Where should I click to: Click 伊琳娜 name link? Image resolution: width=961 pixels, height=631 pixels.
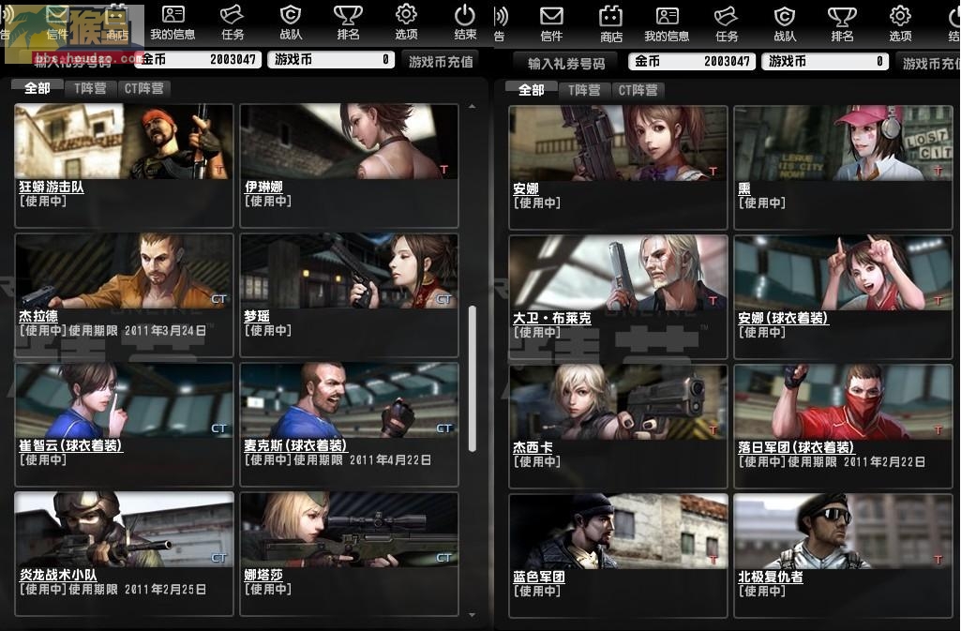pos(263,187)
